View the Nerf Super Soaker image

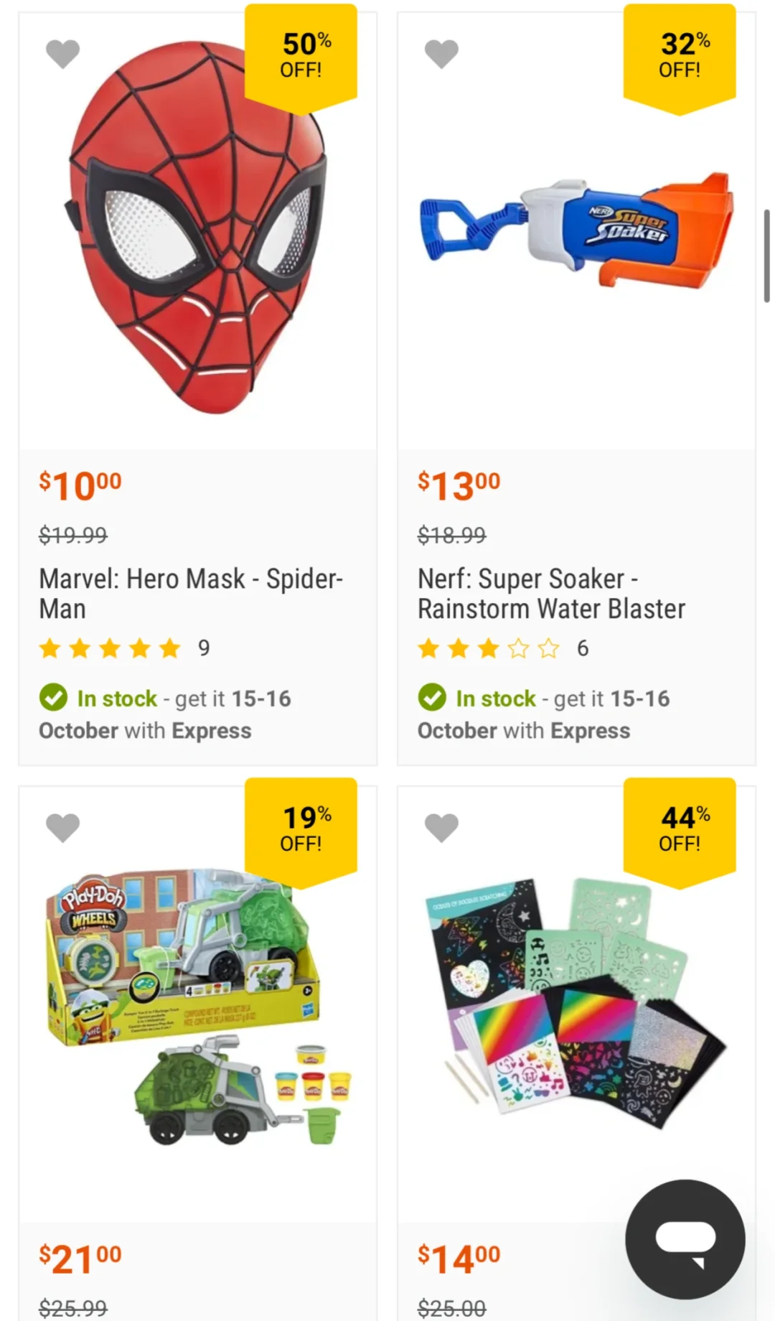pos(576,230)
